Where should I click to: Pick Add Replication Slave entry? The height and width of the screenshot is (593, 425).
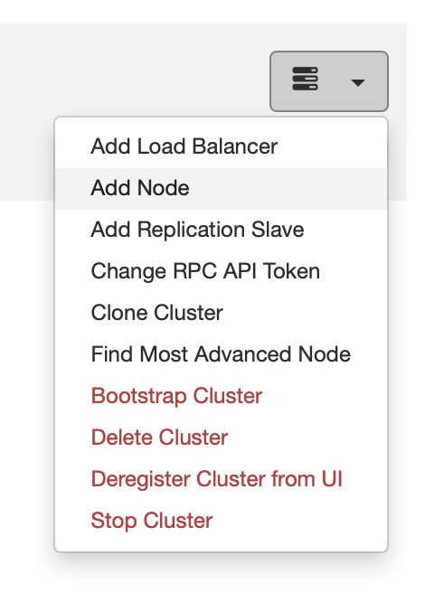click(221, 230)
